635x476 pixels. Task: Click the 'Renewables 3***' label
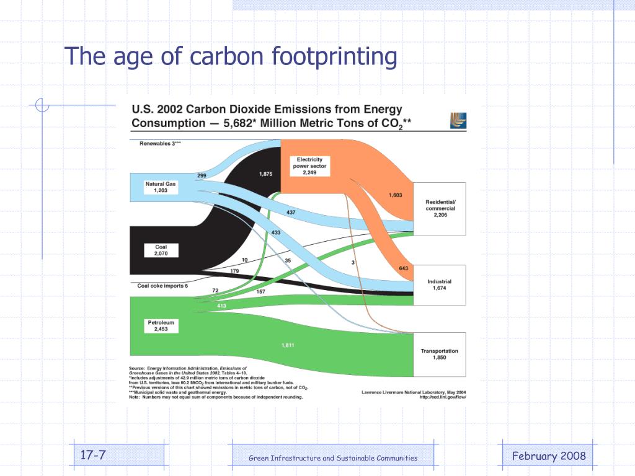click(160, 143)
